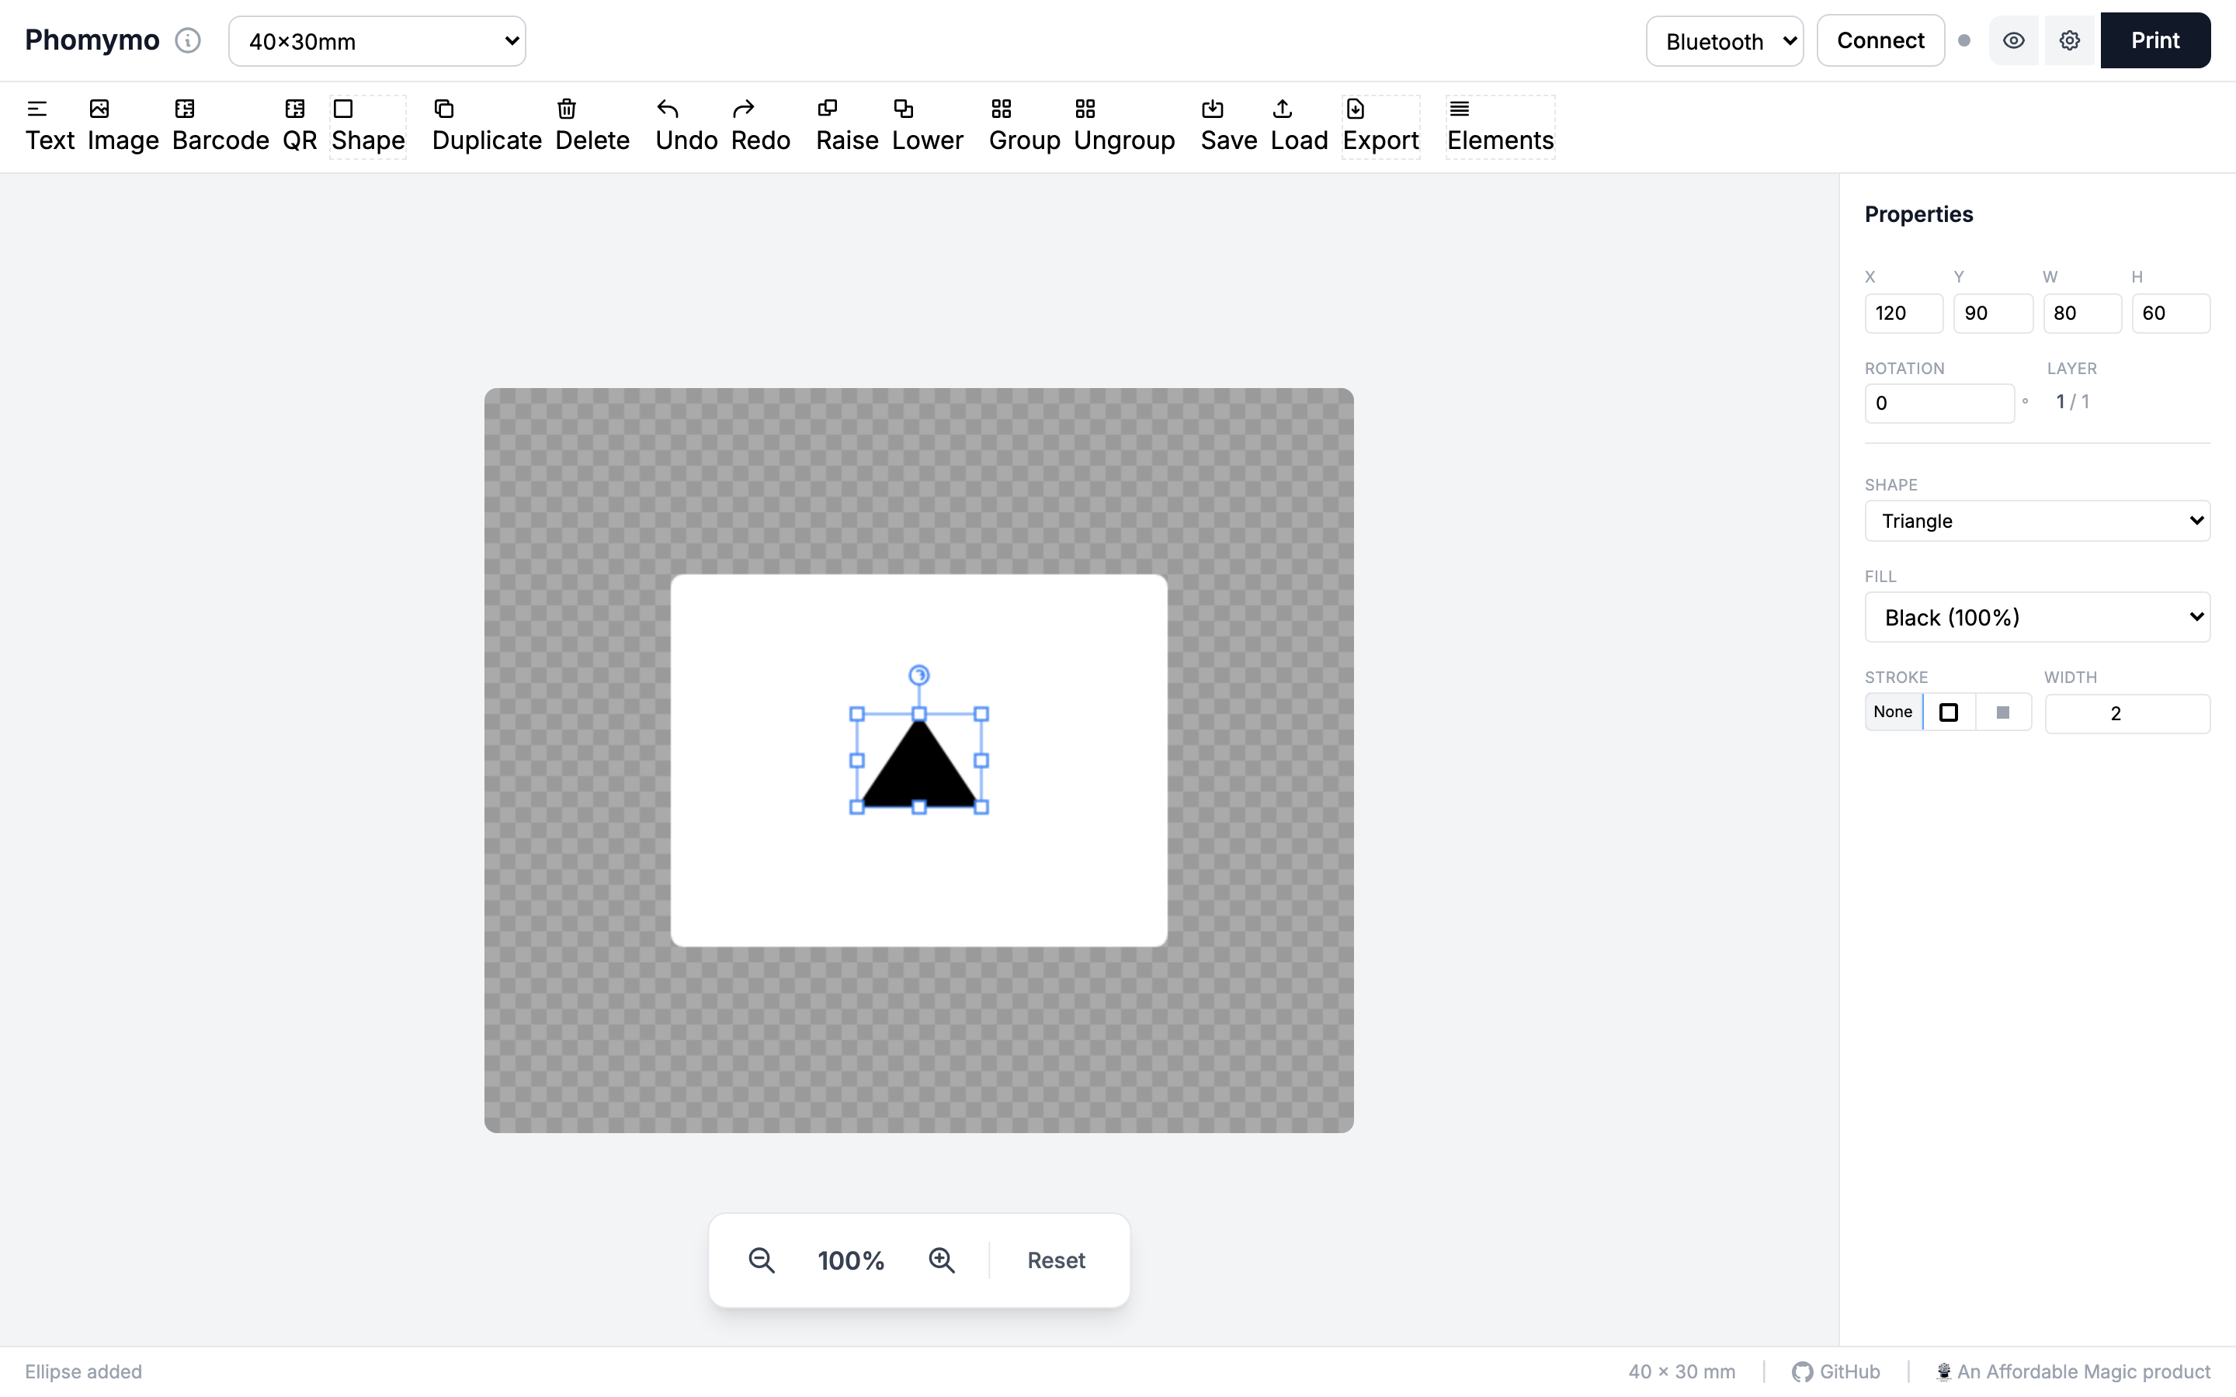Toggle the print preview eye icon
This screenshot has height=1397, width=2236.
pyautogui.click(x=2014, y=40)
